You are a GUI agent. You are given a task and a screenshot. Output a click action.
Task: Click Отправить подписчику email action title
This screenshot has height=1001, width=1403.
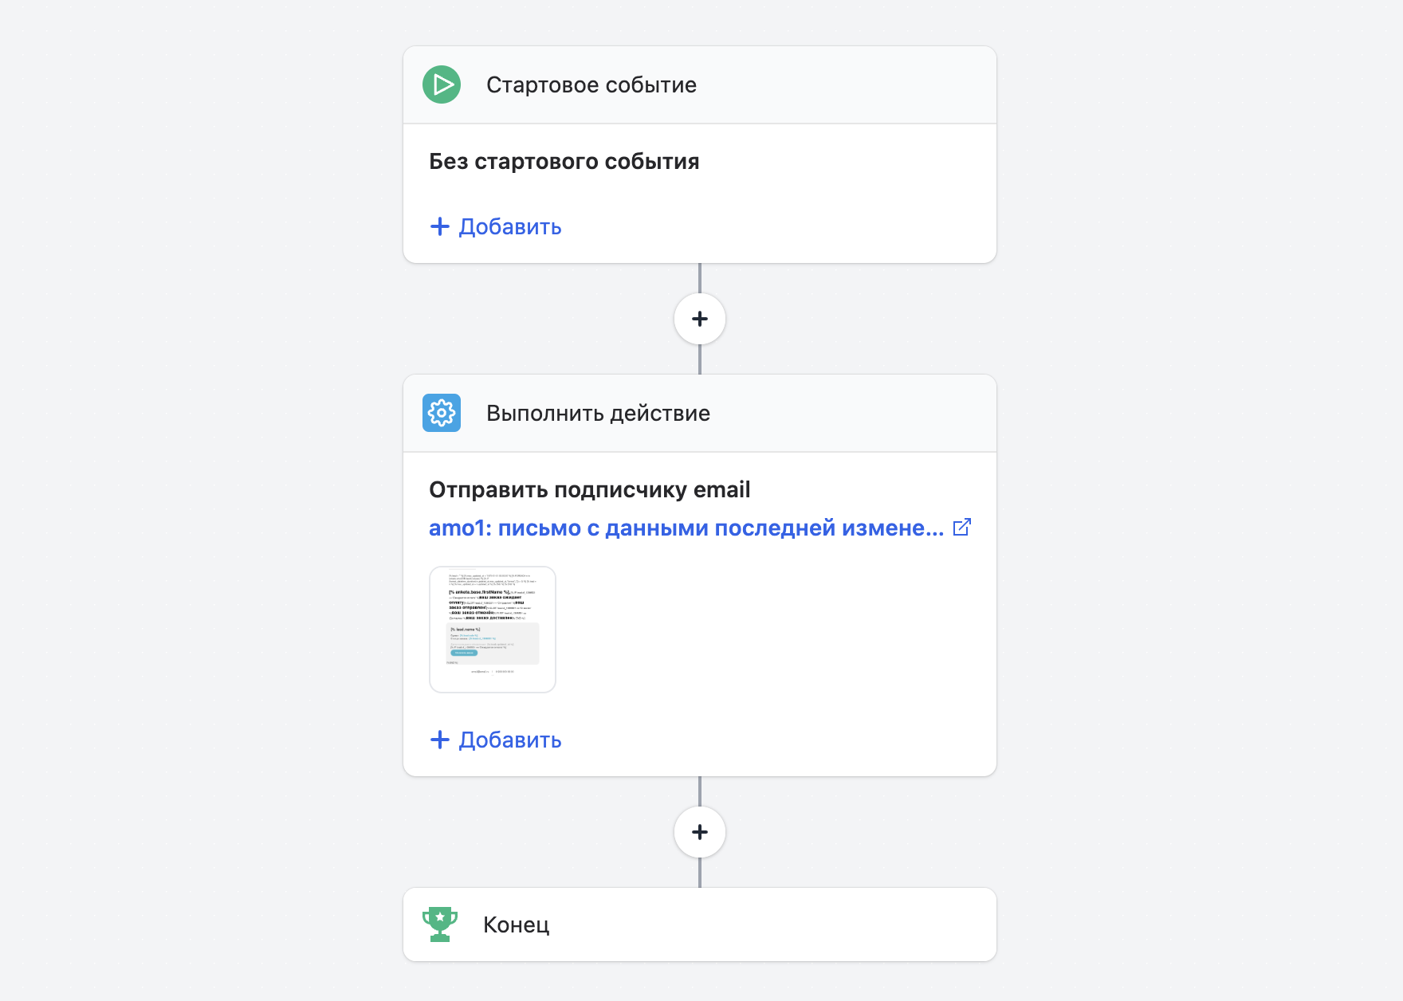[x=589, y=489]
